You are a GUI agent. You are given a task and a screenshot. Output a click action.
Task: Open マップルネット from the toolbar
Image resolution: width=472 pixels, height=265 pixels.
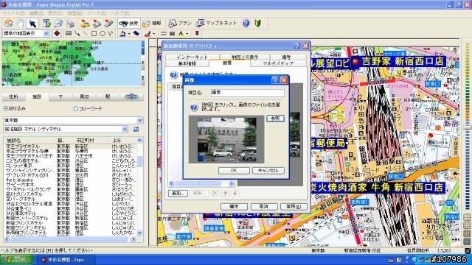[216, 23]
